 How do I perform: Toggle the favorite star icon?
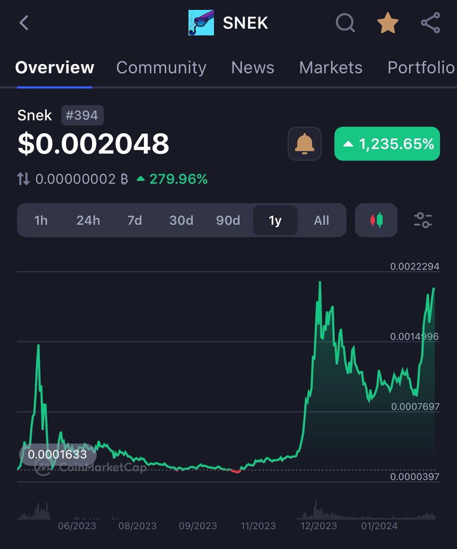coord(387,23)
